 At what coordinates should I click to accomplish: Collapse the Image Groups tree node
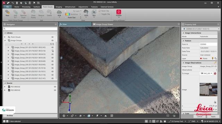pyautogui.click(x=5, y=41)
